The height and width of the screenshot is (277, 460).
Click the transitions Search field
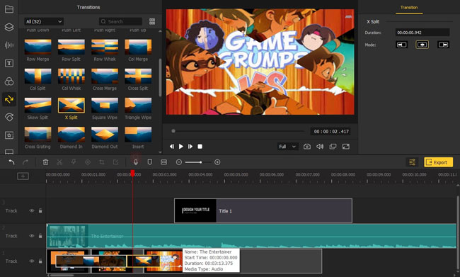point(120,21)
